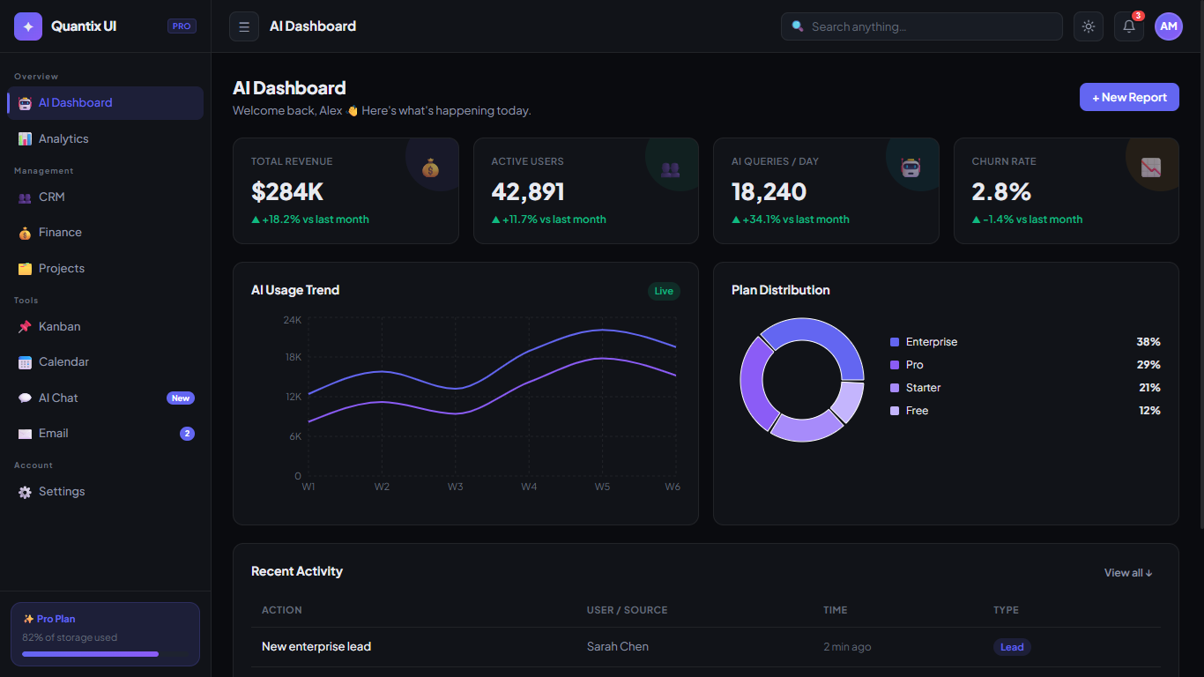This screenshot has height=677, width=1204.
Task: Open the notification bell with 3 alerts
Action: pos(1128,26)
